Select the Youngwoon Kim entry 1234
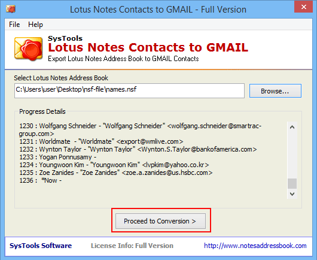Viewport: 317px width, 260px height. tap(114, 165)
